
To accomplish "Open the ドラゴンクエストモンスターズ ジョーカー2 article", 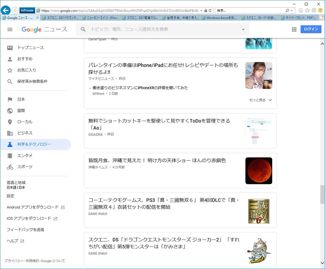I will click(164, 243).
